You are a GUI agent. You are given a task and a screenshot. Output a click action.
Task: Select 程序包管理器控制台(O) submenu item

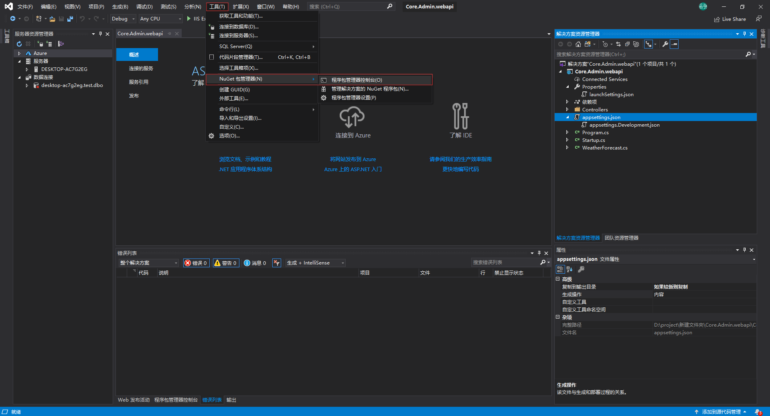357,80
